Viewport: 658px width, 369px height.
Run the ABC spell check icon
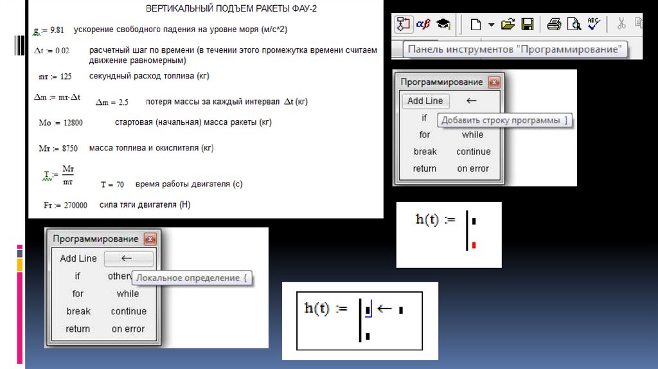pos(594,24)
